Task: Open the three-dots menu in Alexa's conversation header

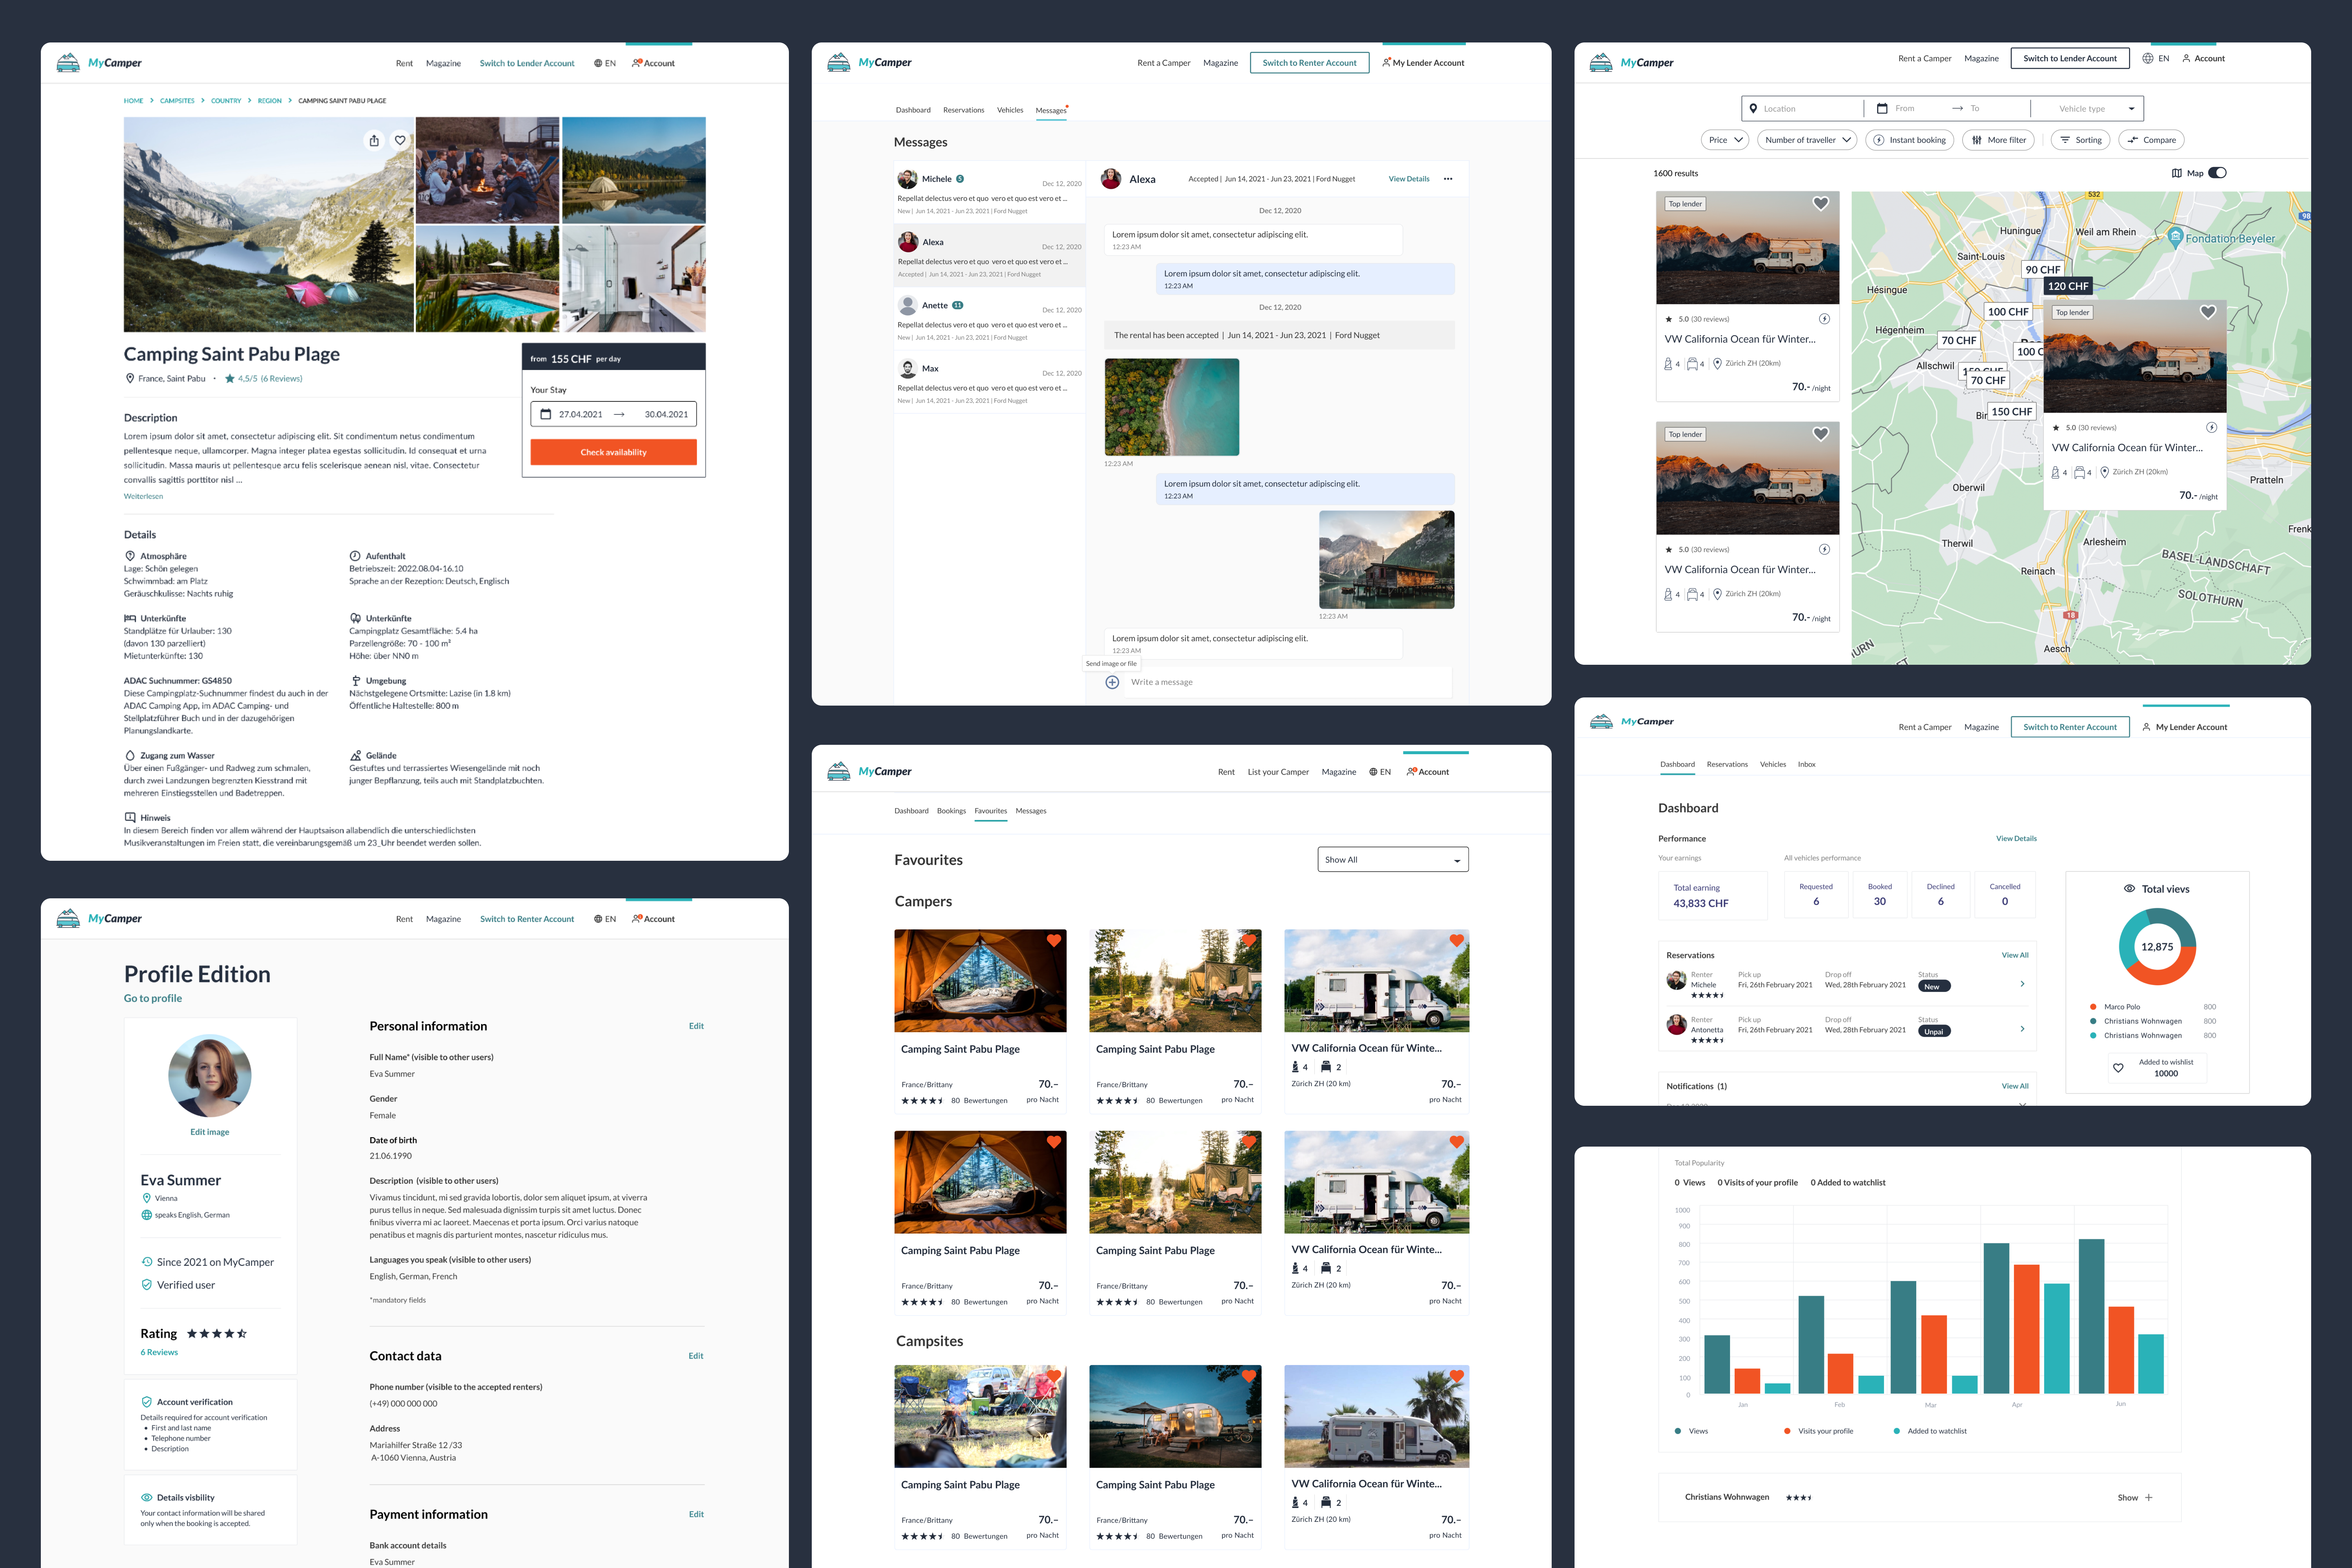Action: coord(1448,179)
